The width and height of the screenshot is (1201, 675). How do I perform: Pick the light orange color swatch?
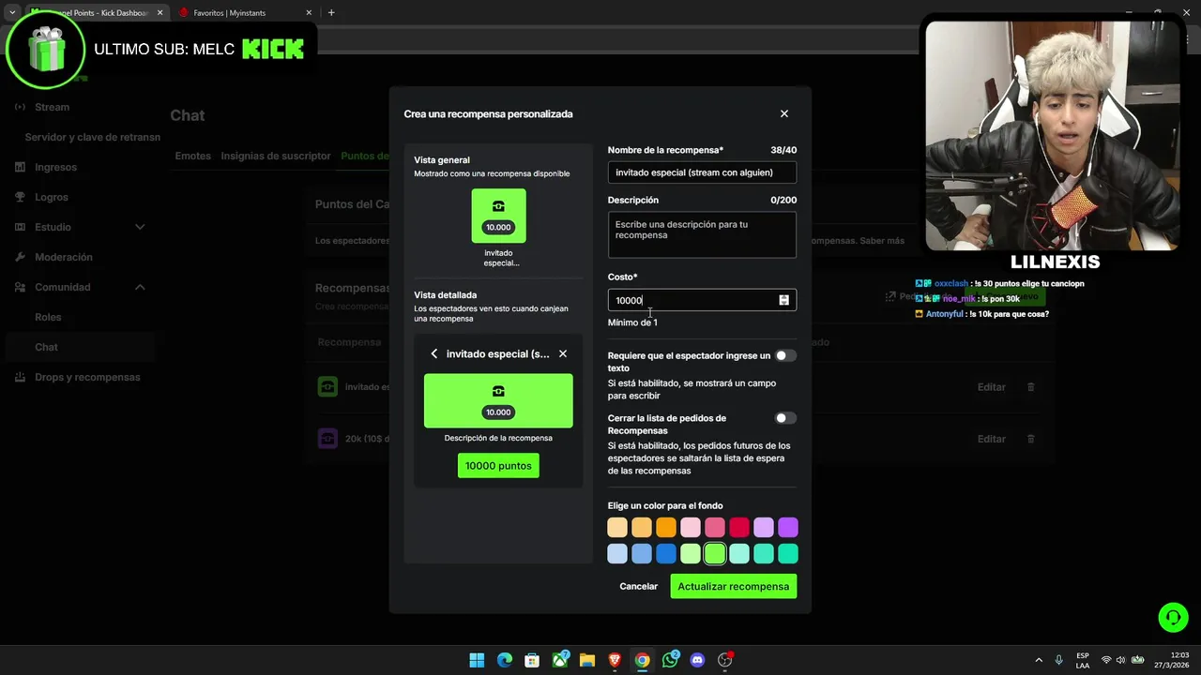(x=642, y=528)
